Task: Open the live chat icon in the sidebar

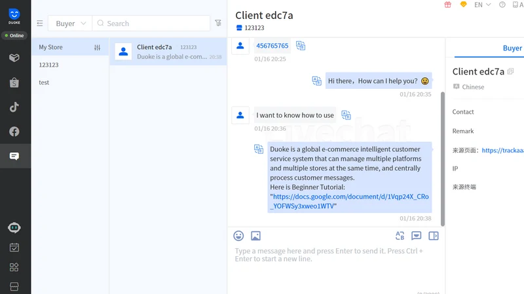Action: tap(14, 156)
